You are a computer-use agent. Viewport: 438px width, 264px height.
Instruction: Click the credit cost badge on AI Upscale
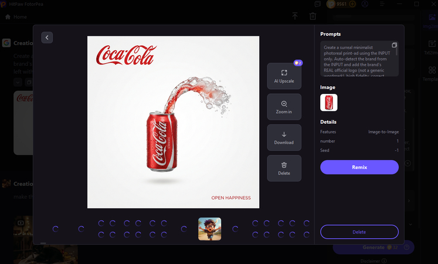point(298,63)
